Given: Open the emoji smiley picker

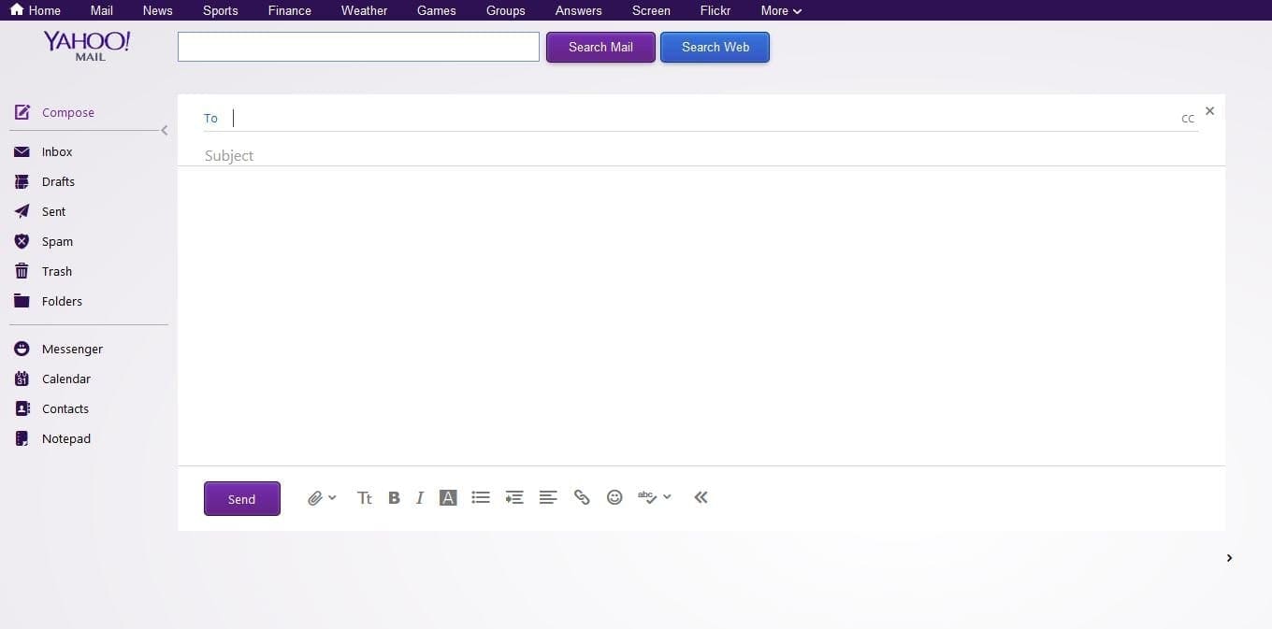Looking at the screenshot, I should coord(614,497).
